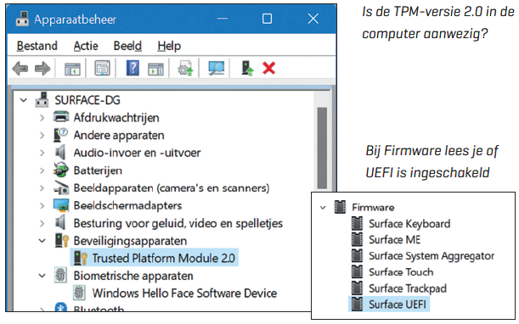Open the Bestand menu
The width and height of the screenshot is (519, 324).
coord(37,46)
